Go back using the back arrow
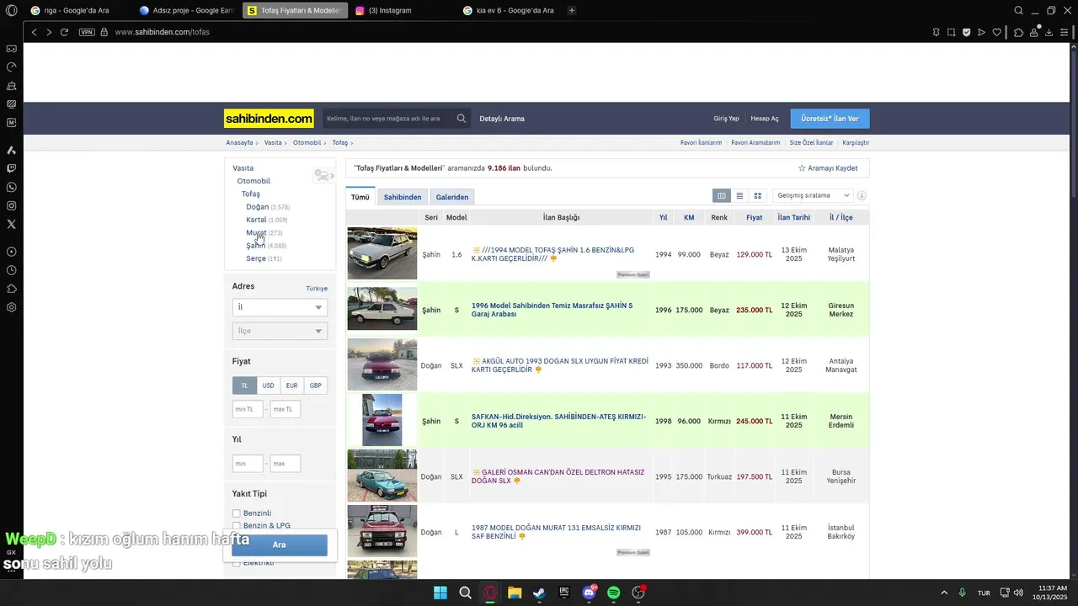The width and height of the screenshot is (1078, 606). click(34, 32)
